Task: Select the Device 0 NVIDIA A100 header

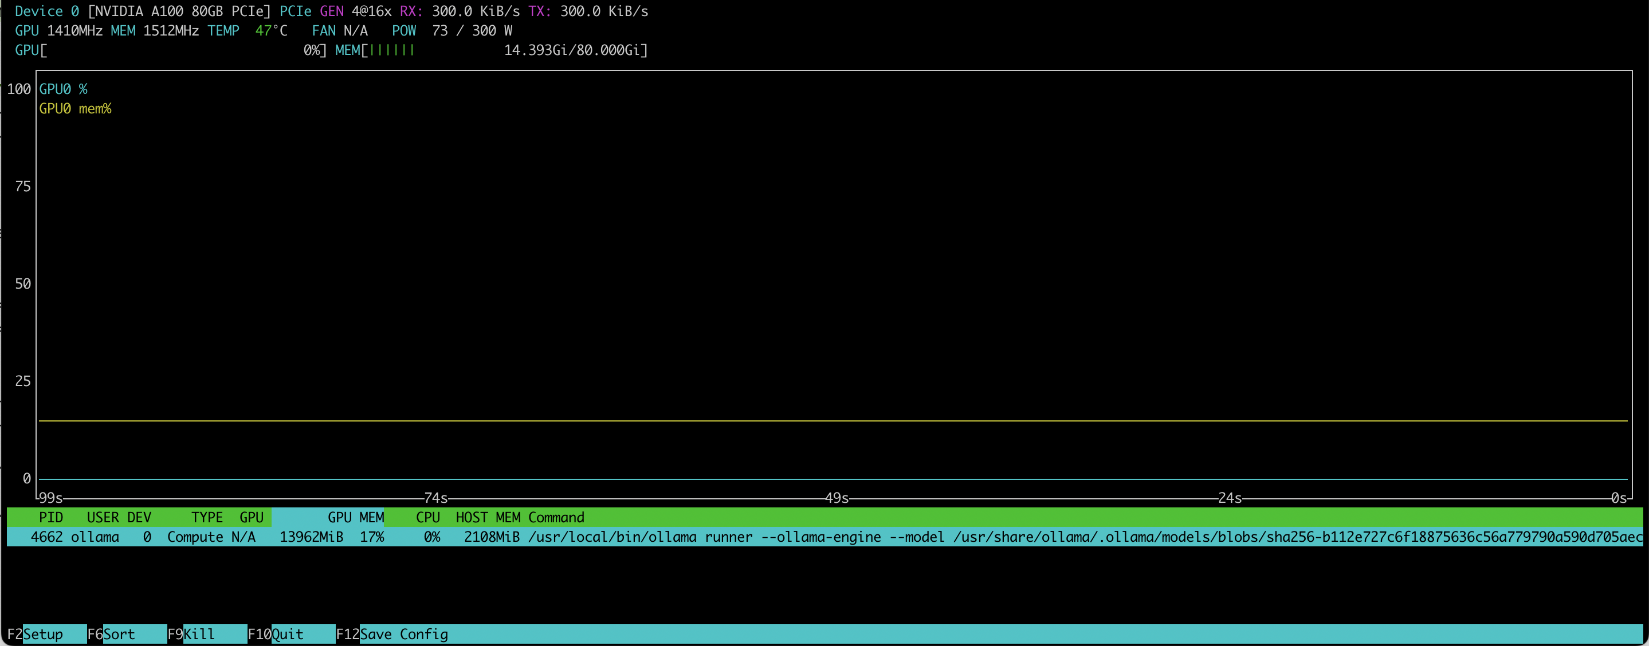Action: (141, 11)
